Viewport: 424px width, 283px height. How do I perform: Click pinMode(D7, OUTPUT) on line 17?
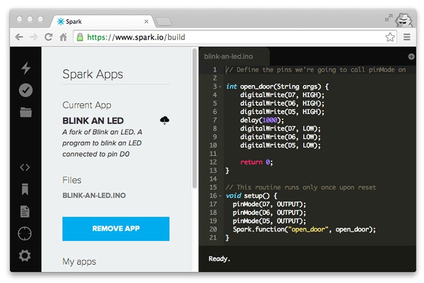coord(269,204)
